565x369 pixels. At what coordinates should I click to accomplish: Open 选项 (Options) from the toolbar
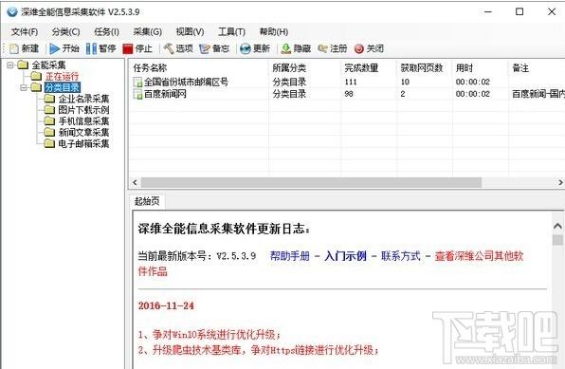178,48
